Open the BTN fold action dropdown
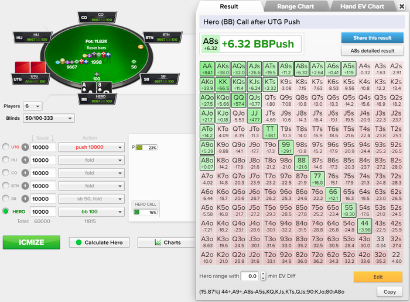This screenshot has width=410, height=302. tap(91, 186)
